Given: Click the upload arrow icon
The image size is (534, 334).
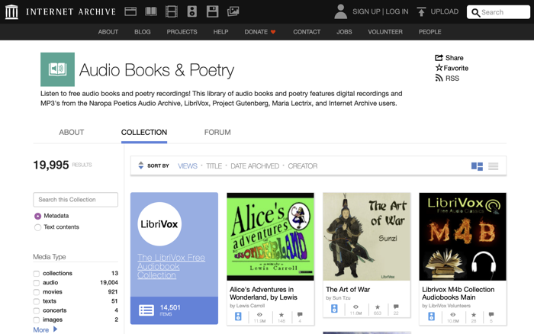Looking at the screenshot, I should tap(421, 12).
